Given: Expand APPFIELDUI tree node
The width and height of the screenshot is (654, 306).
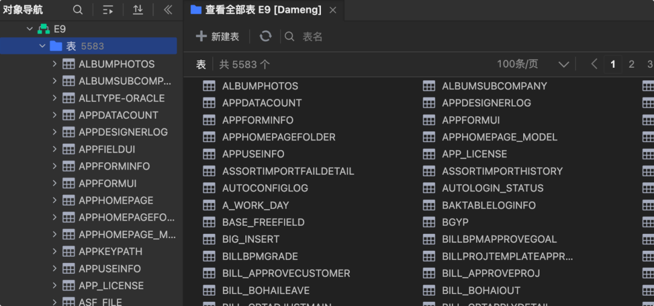Looking at the screenshot, I should [x=54, y=149].
